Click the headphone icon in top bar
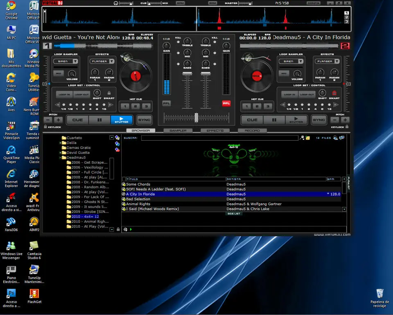This screenshot has width=393, height=315. click(115, 3)
